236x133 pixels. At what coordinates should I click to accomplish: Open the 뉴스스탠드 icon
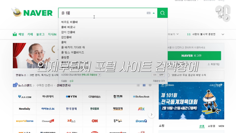[x=15, y=85]
